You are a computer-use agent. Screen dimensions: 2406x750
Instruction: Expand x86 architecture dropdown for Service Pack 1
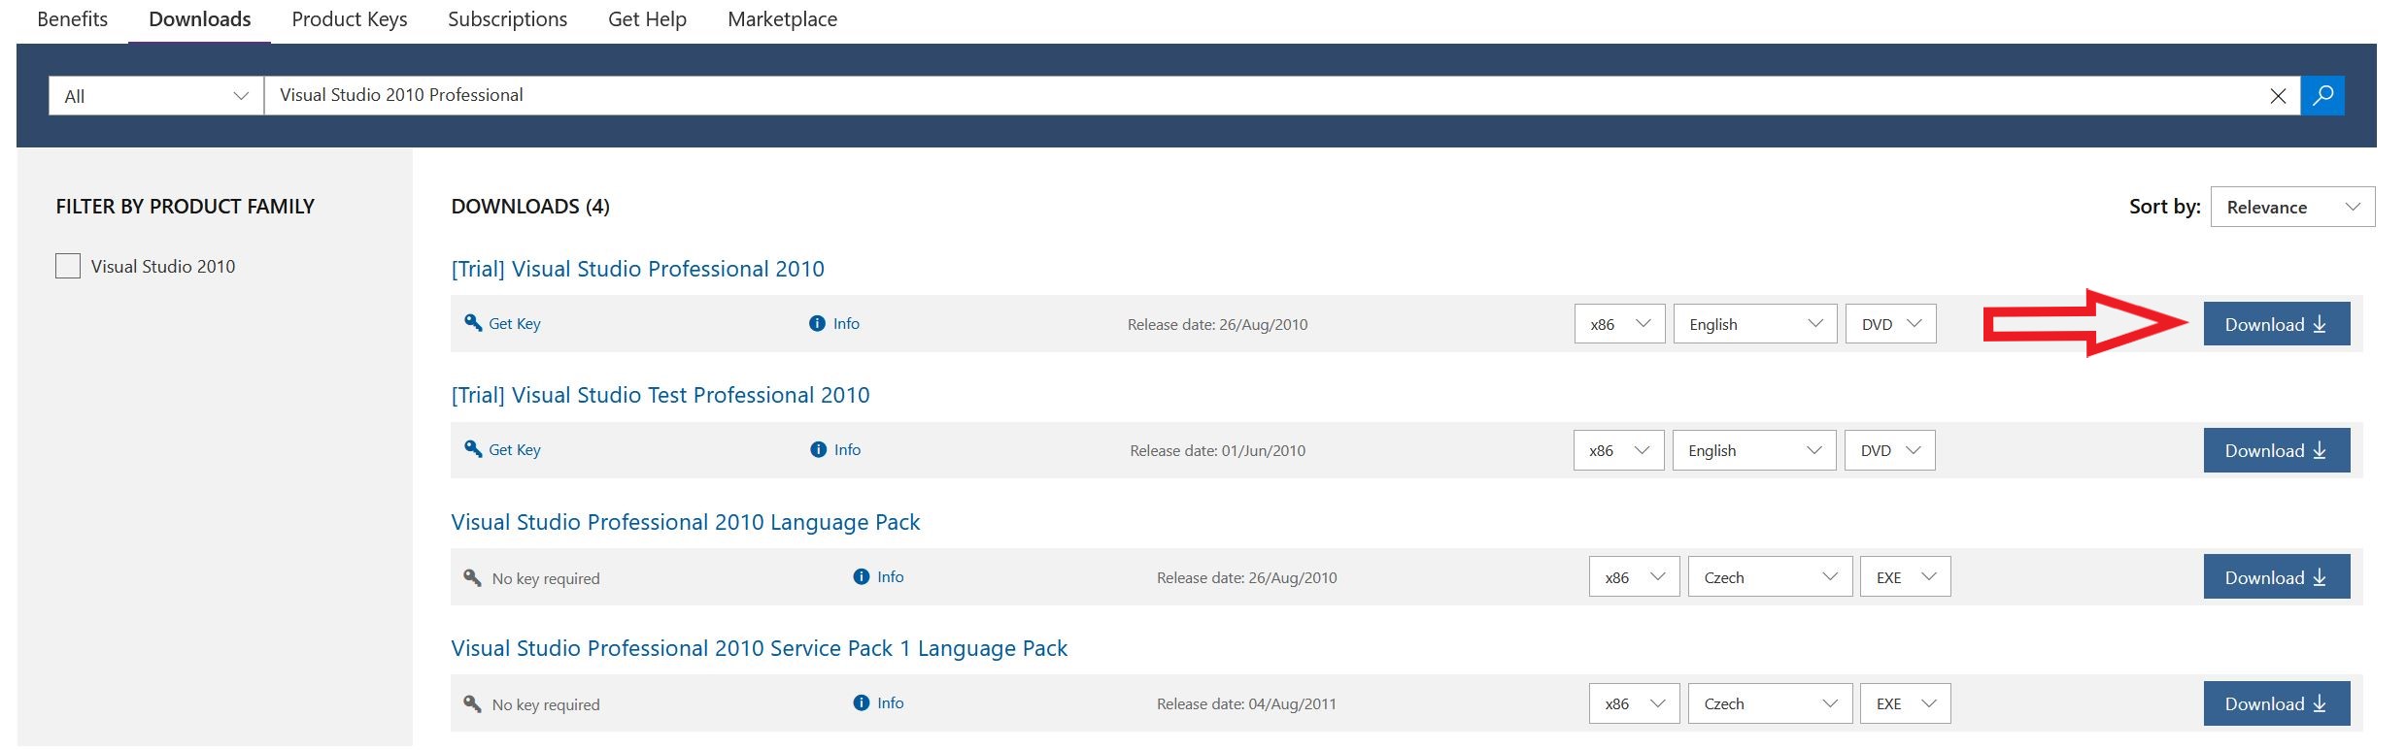tap(1634, 703)
